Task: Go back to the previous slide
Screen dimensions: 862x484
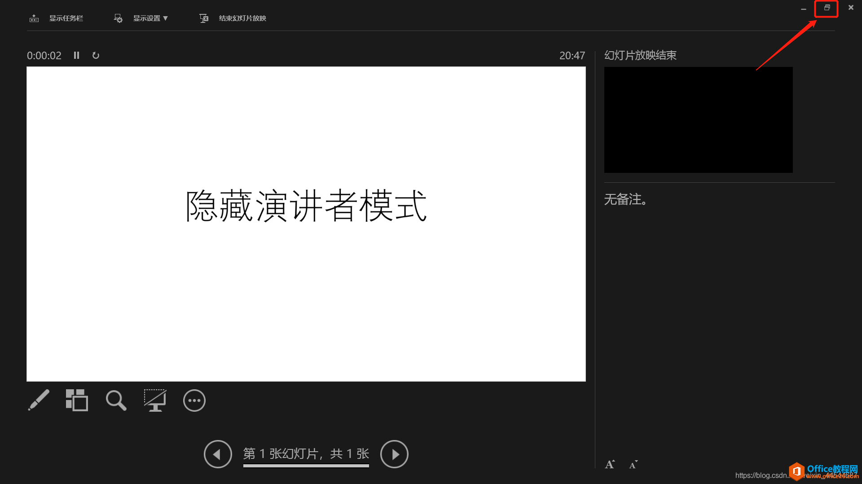Action: click(218, 454)
